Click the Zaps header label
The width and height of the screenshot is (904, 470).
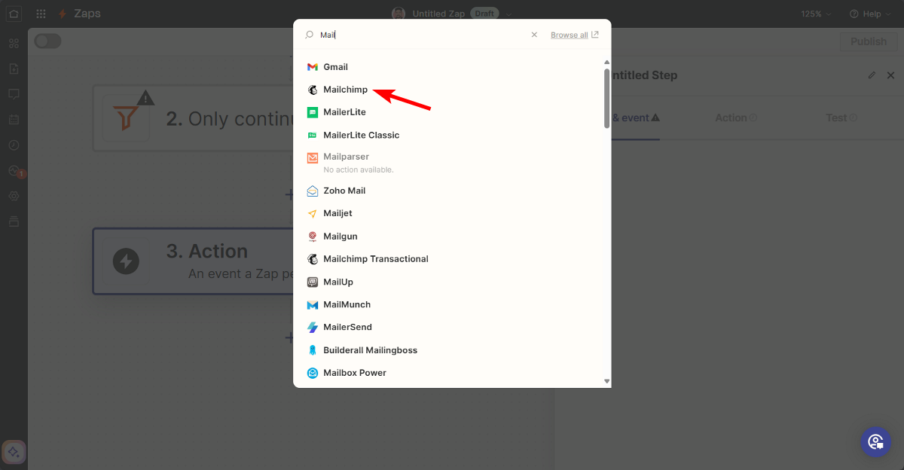point(87,14)
